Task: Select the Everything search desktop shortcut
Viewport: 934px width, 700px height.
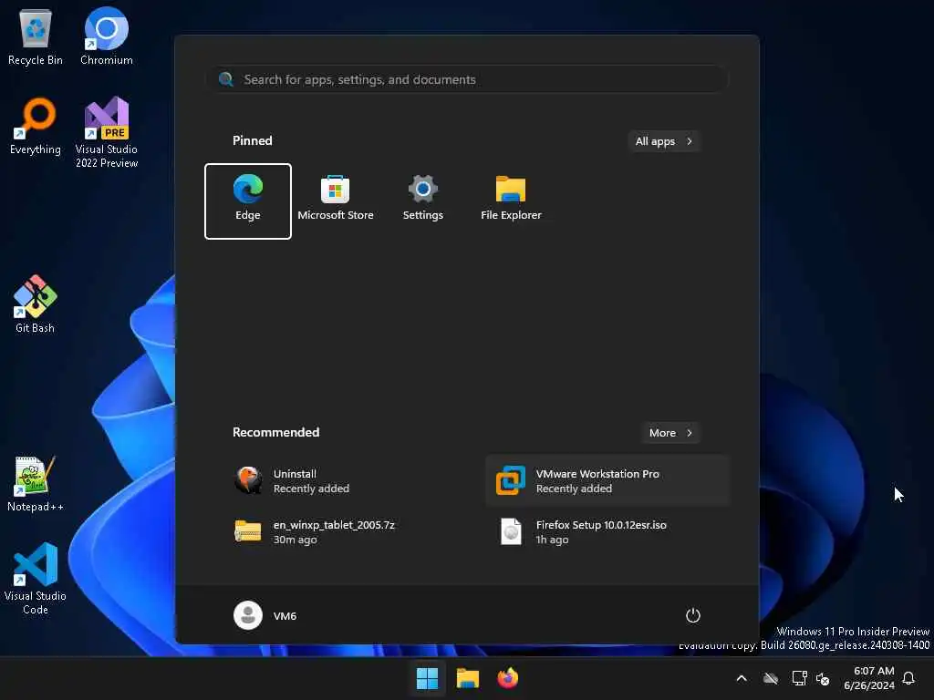Action: tap(36, 127)
